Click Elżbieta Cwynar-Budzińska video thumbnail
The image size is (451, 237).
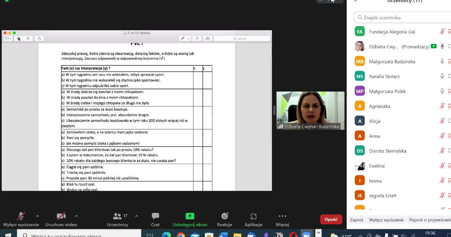point(310,111)
